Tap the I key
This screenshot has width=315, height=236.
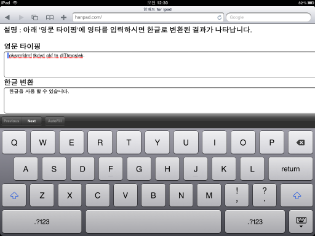(215, 143)
